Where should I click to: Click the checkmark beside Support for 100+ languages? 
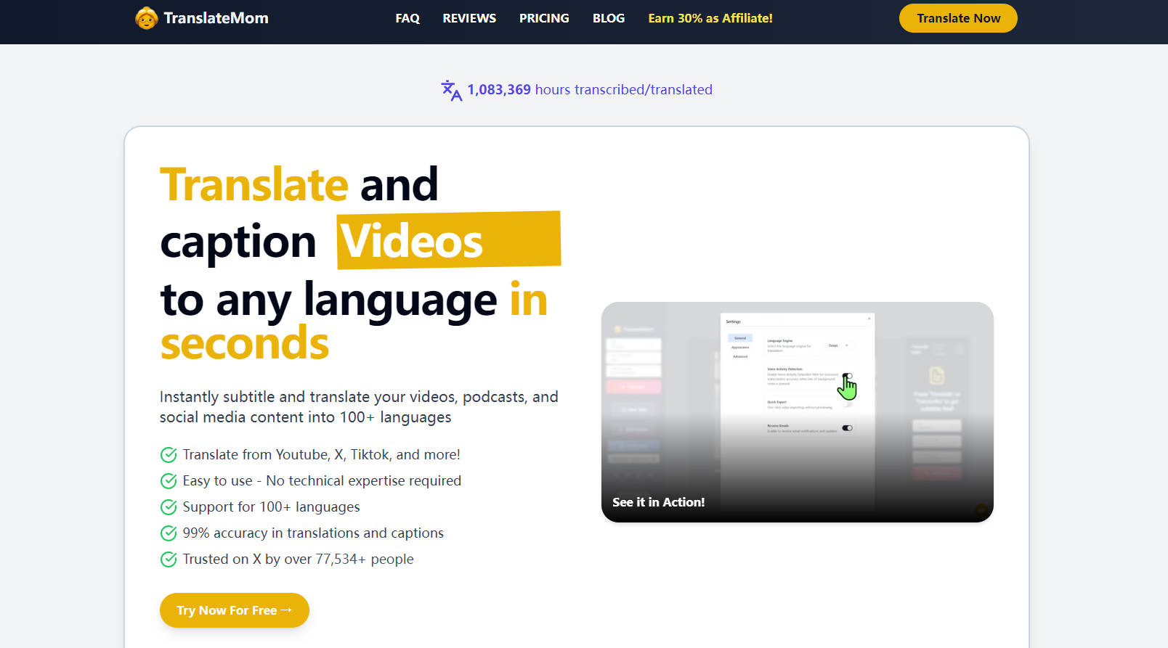pos(169,507)
